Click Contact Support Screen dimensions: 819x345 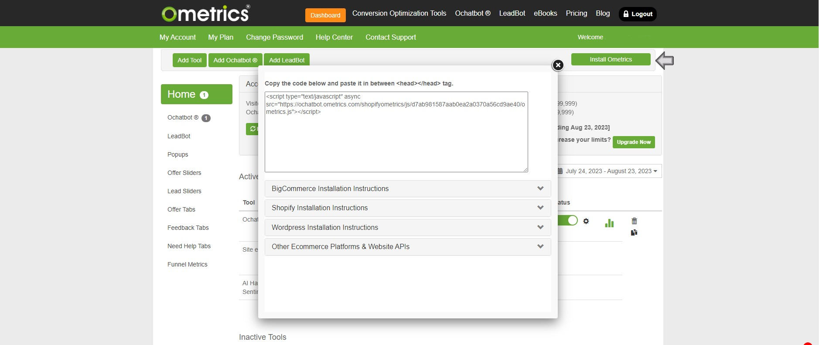coord(391,37)
